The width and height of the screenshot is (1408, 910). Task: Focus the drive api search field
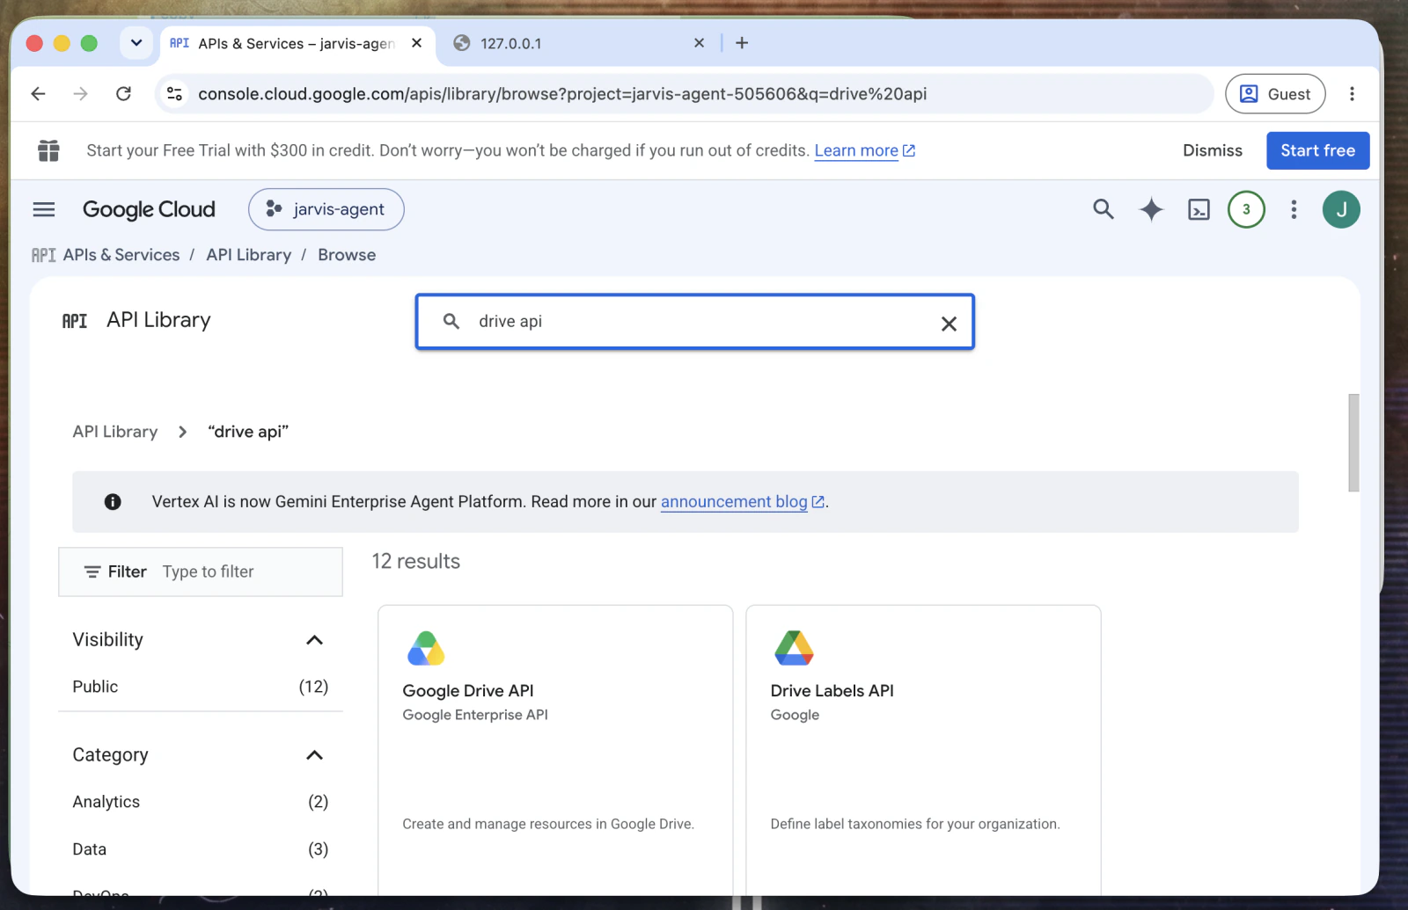(x=695, y=322)
